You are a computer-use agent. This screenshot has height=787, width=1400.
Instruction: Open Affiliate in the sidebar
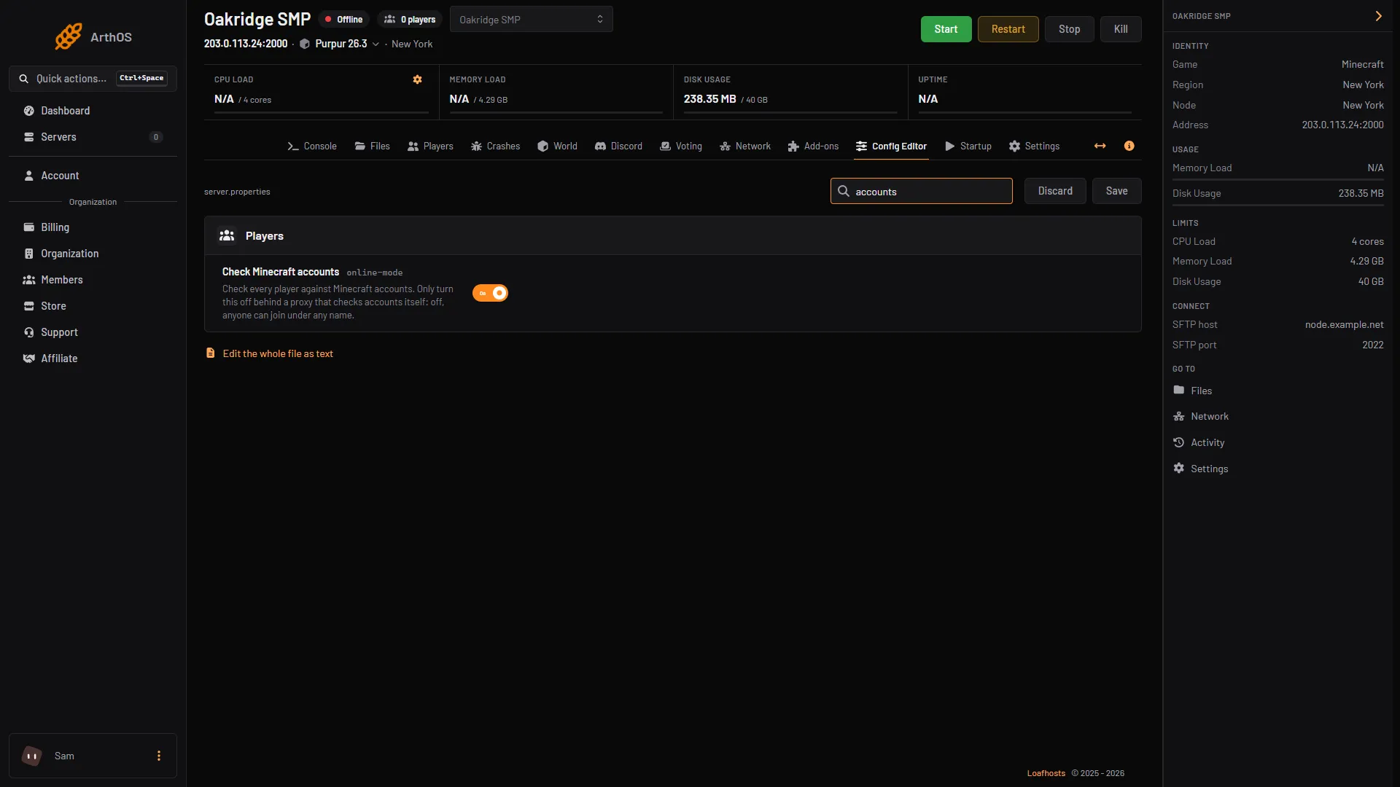(x=93, y=359)
